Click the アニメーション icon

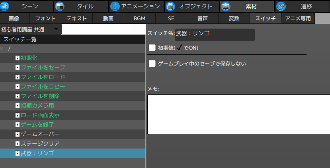tap(115, 6)
